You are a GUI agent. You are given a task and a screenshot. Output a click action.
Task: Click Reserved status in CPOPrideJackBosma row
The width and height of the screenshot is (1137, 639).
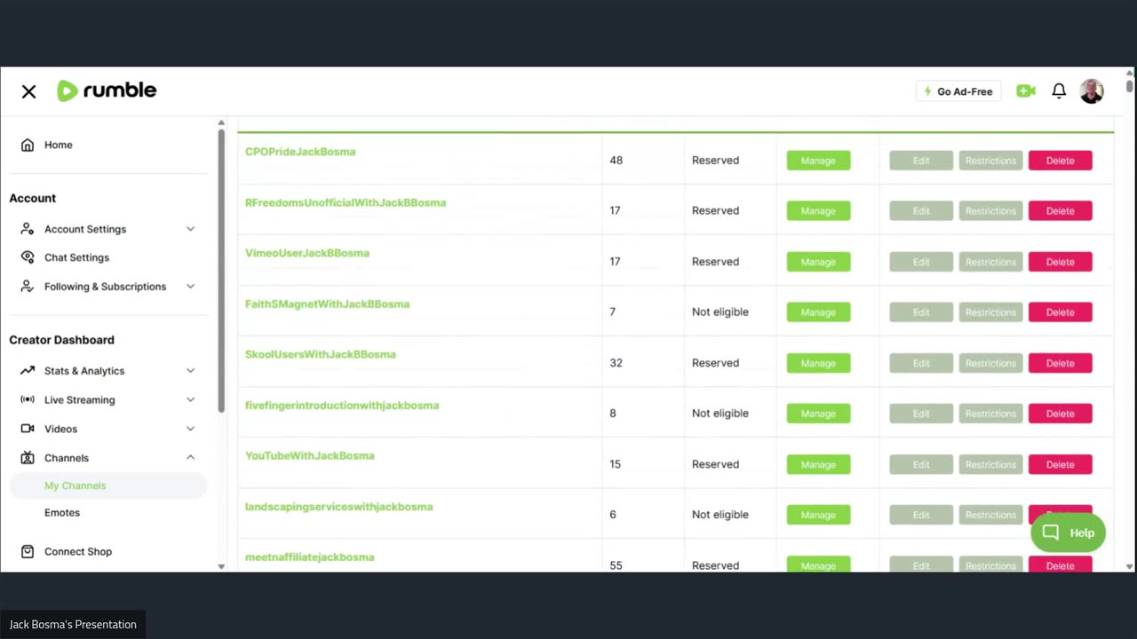click(x=715, y=161)
